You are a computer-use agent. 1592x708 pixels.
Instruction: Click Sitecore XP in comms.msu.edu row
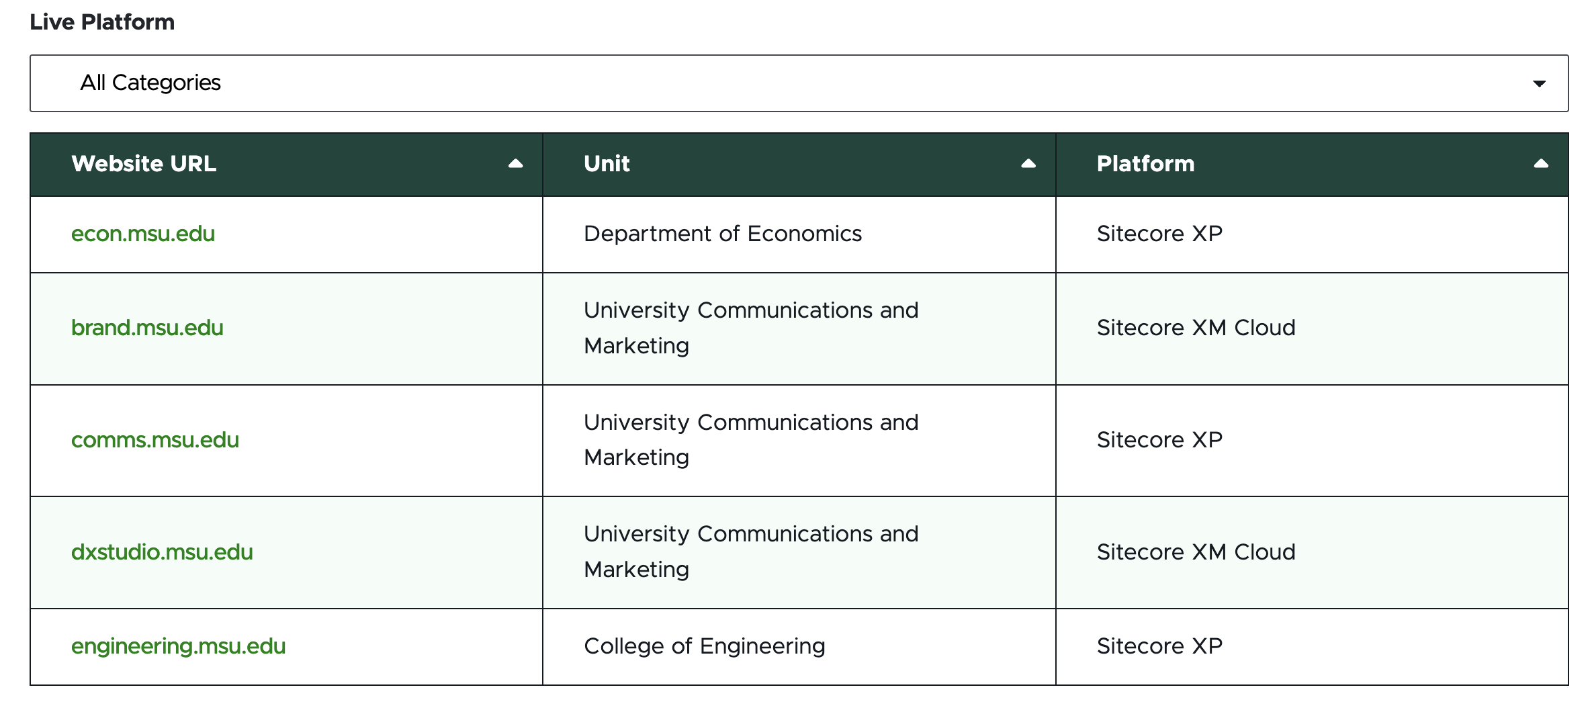(x=1159, y=440)
